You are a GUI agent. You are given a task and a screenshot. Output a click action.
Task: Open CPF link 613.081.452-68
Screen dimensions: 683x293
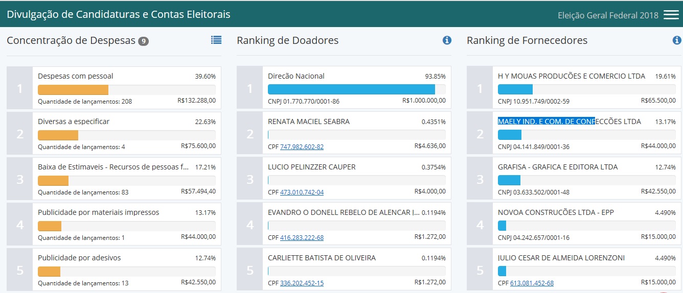[x=532, y=283]
